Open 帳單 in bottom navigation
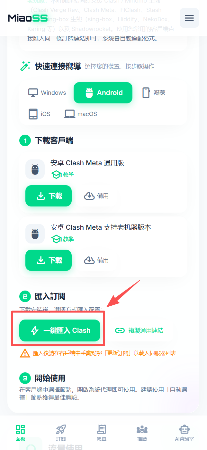Image resolution: width=207 pixels, height=450 pixels. click(x=102, y=433)
